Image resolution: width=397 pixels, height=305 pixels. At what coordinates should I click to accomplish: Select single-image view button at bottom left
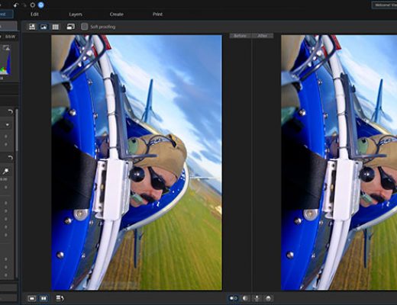(x=32, y=298)
